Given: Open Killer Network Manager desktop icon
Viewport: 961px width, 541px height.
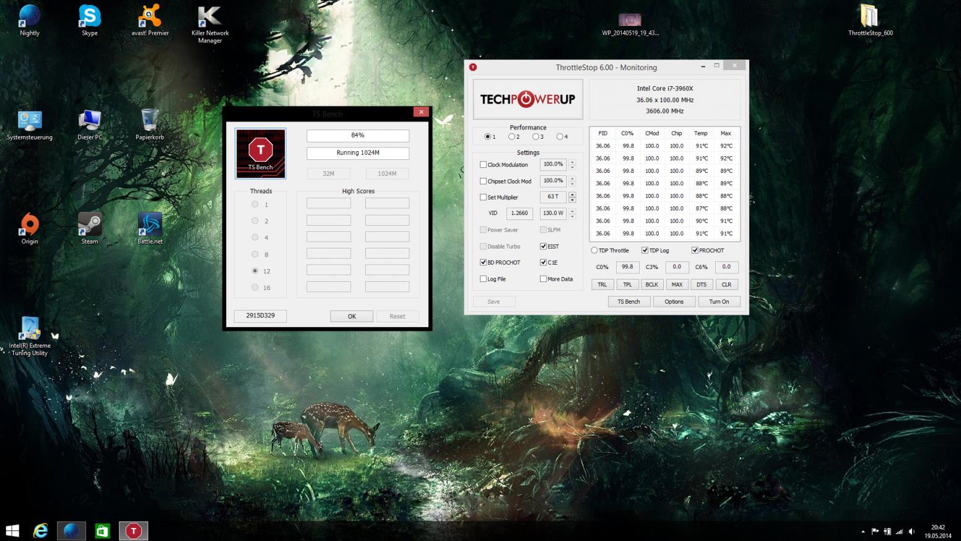Looking at the screenshot, I should point(210,24).
